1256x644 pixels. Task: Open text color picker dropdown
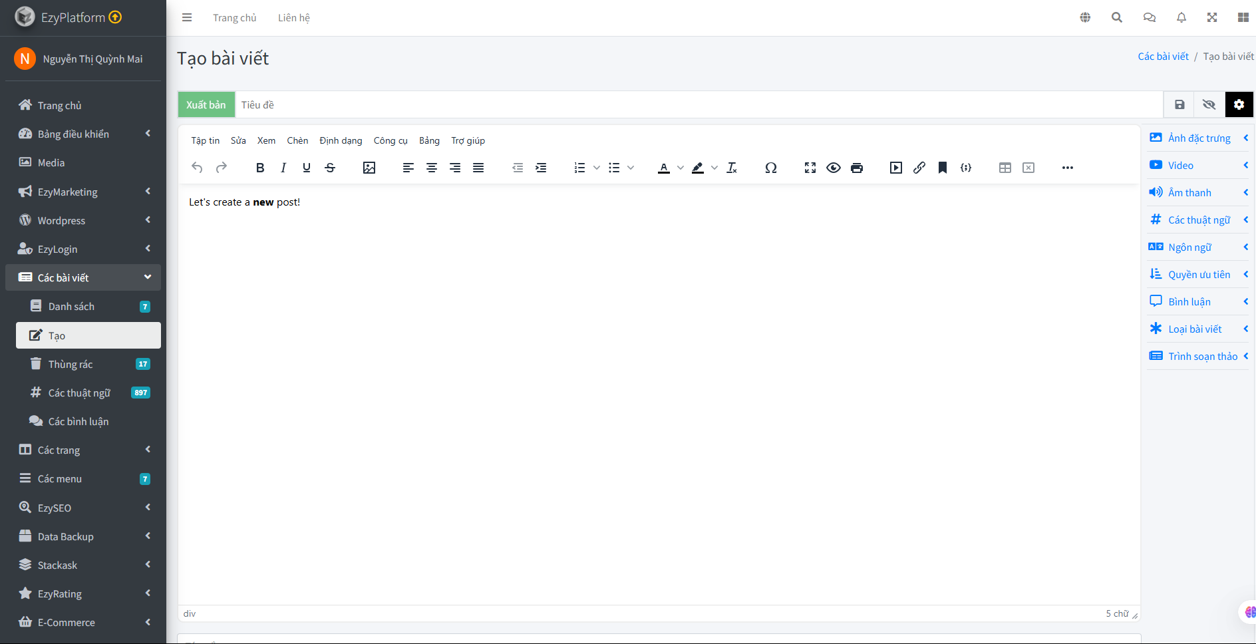click(x=681, y=168)
